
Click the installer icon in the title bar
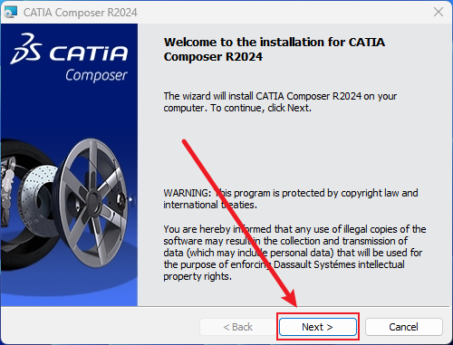tap(11, 12)
